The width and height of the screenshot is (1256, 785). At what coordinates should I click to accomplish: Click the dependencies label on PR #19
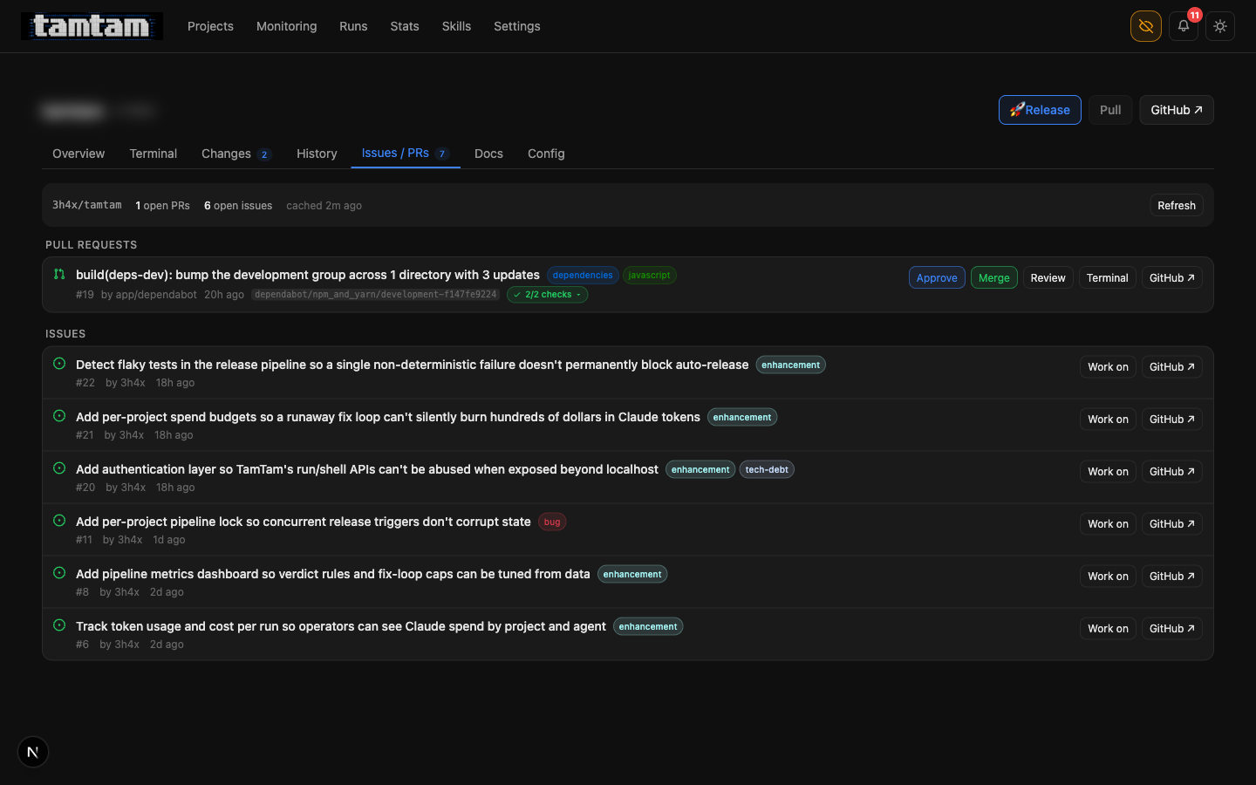(583, 275)
